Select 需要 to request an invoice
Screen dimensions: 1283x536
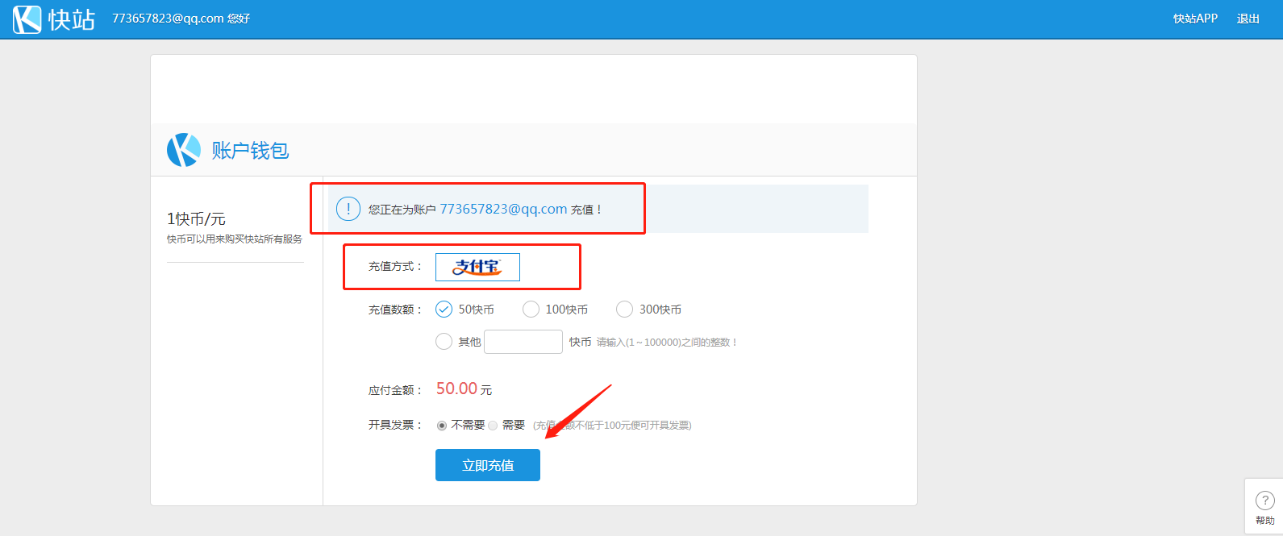click(x=493, y=426)
